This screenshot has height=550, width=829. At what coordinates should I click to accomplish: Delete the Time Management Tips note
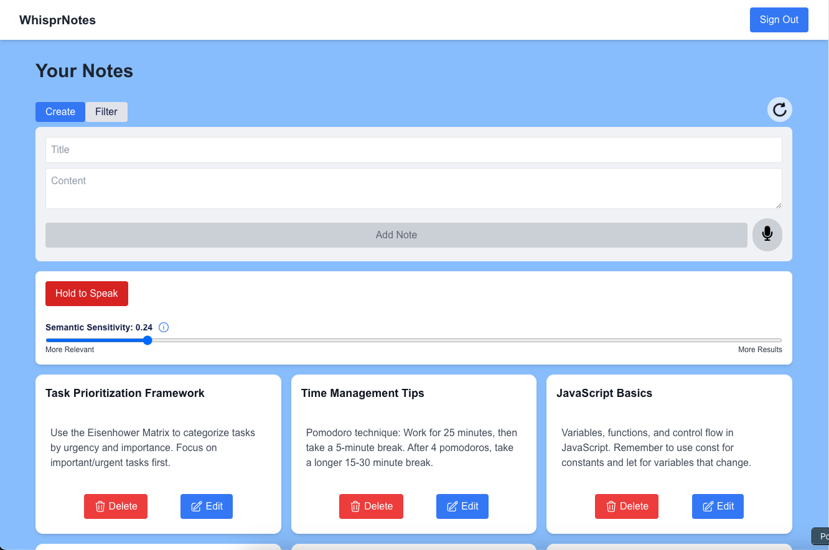pyautogui.click(x=371, y=506)
